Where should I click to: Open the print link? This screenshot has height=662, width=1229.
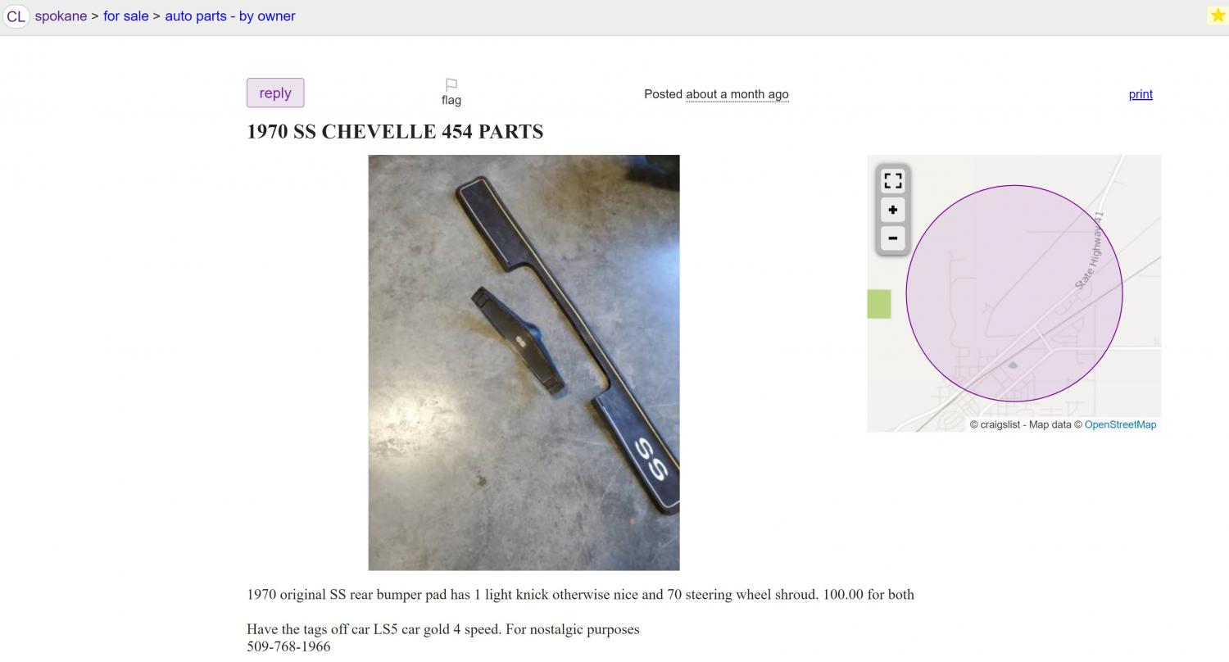(x=1141, y=94)
